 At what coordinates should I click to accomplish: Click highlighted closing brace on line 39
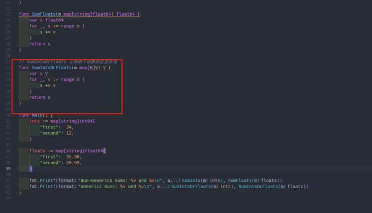pyautogui.click(x=31, y=169)
